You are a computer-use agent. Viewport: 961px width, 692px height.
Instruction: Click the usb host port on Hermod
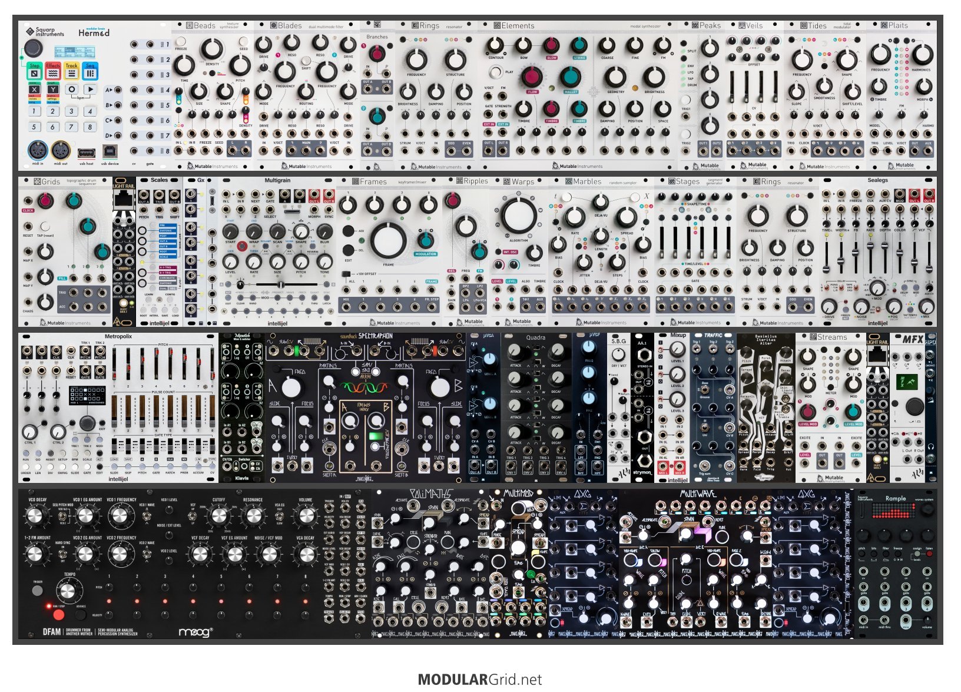click(x=86, y=153)
